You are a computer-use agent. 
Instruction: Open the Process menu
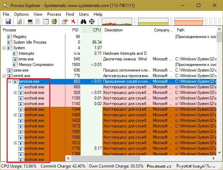pos(54,14)
